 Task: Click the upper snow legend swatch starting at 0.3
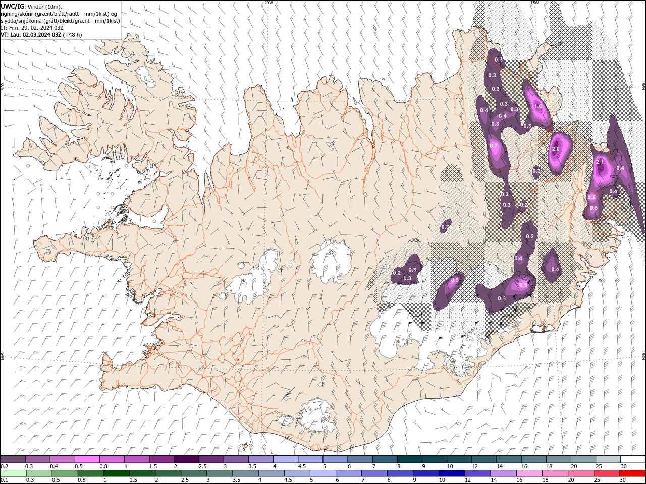(x=38, y=459)
